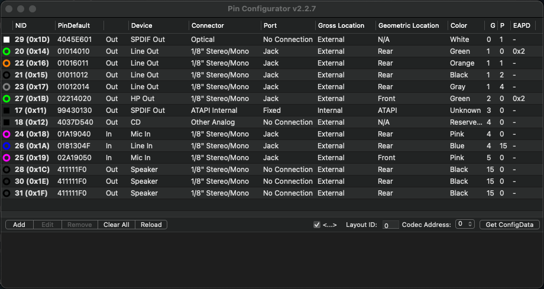The width and height of the screenshot is (544, 289).
Task: Click black ring icon of NID 28 (0x1C)
Action: tap(7, 169)
